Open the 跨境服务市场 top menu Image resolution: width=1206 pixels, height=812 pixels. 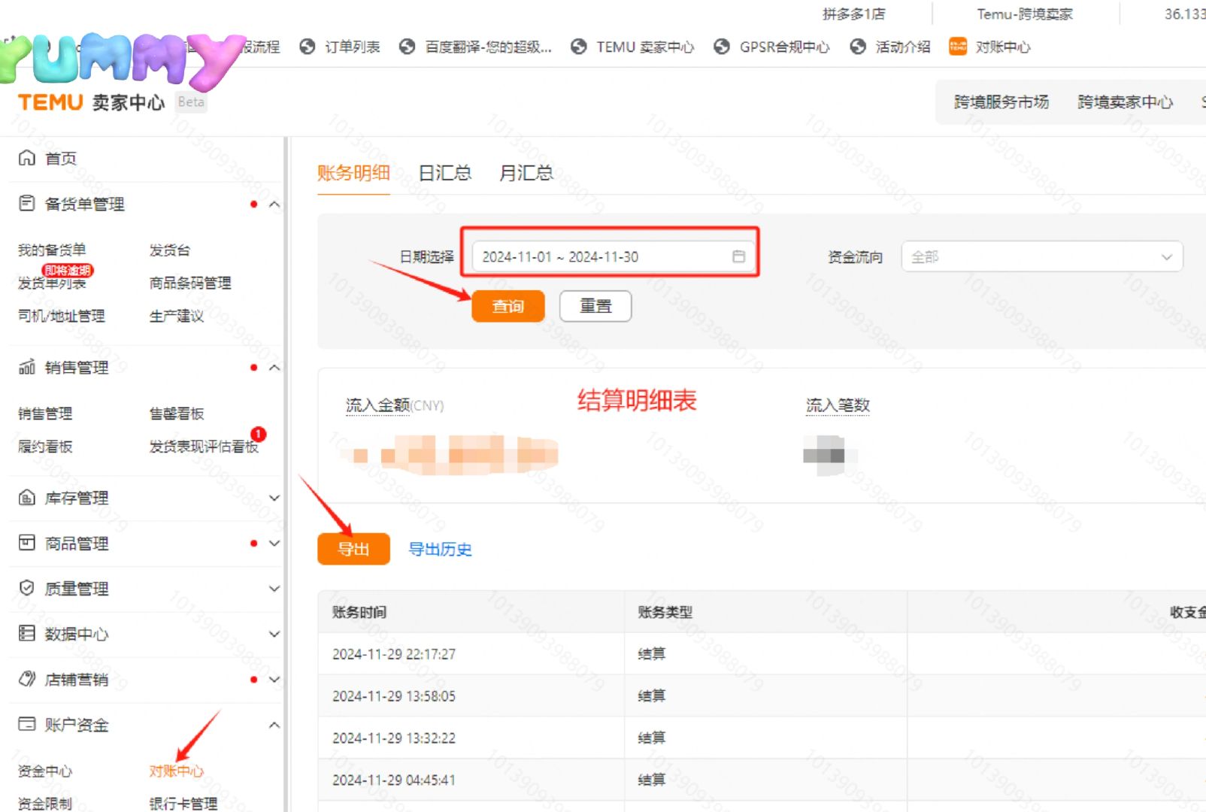point(1001,101)
